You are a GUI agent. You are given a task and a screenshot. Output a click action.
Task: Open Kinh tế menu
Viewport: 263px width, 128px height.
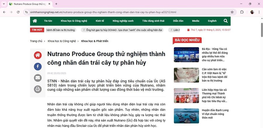[100, 21]
